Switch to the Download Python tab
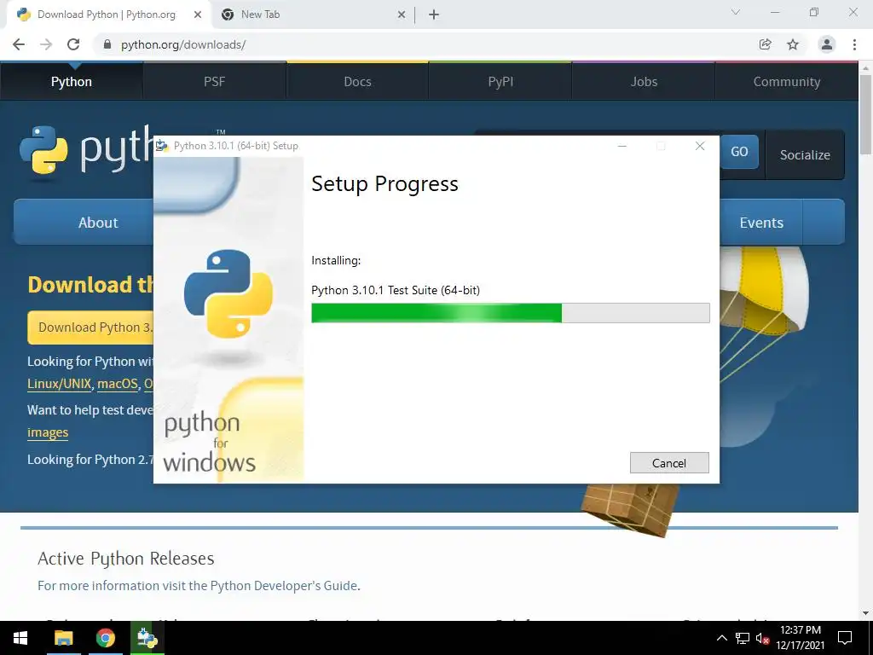Screen dimensions: 873x655 [x=110, y=15]
